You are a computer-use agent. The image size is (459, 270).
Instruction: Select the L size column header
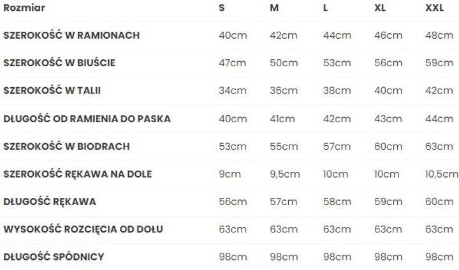point(325,8)
